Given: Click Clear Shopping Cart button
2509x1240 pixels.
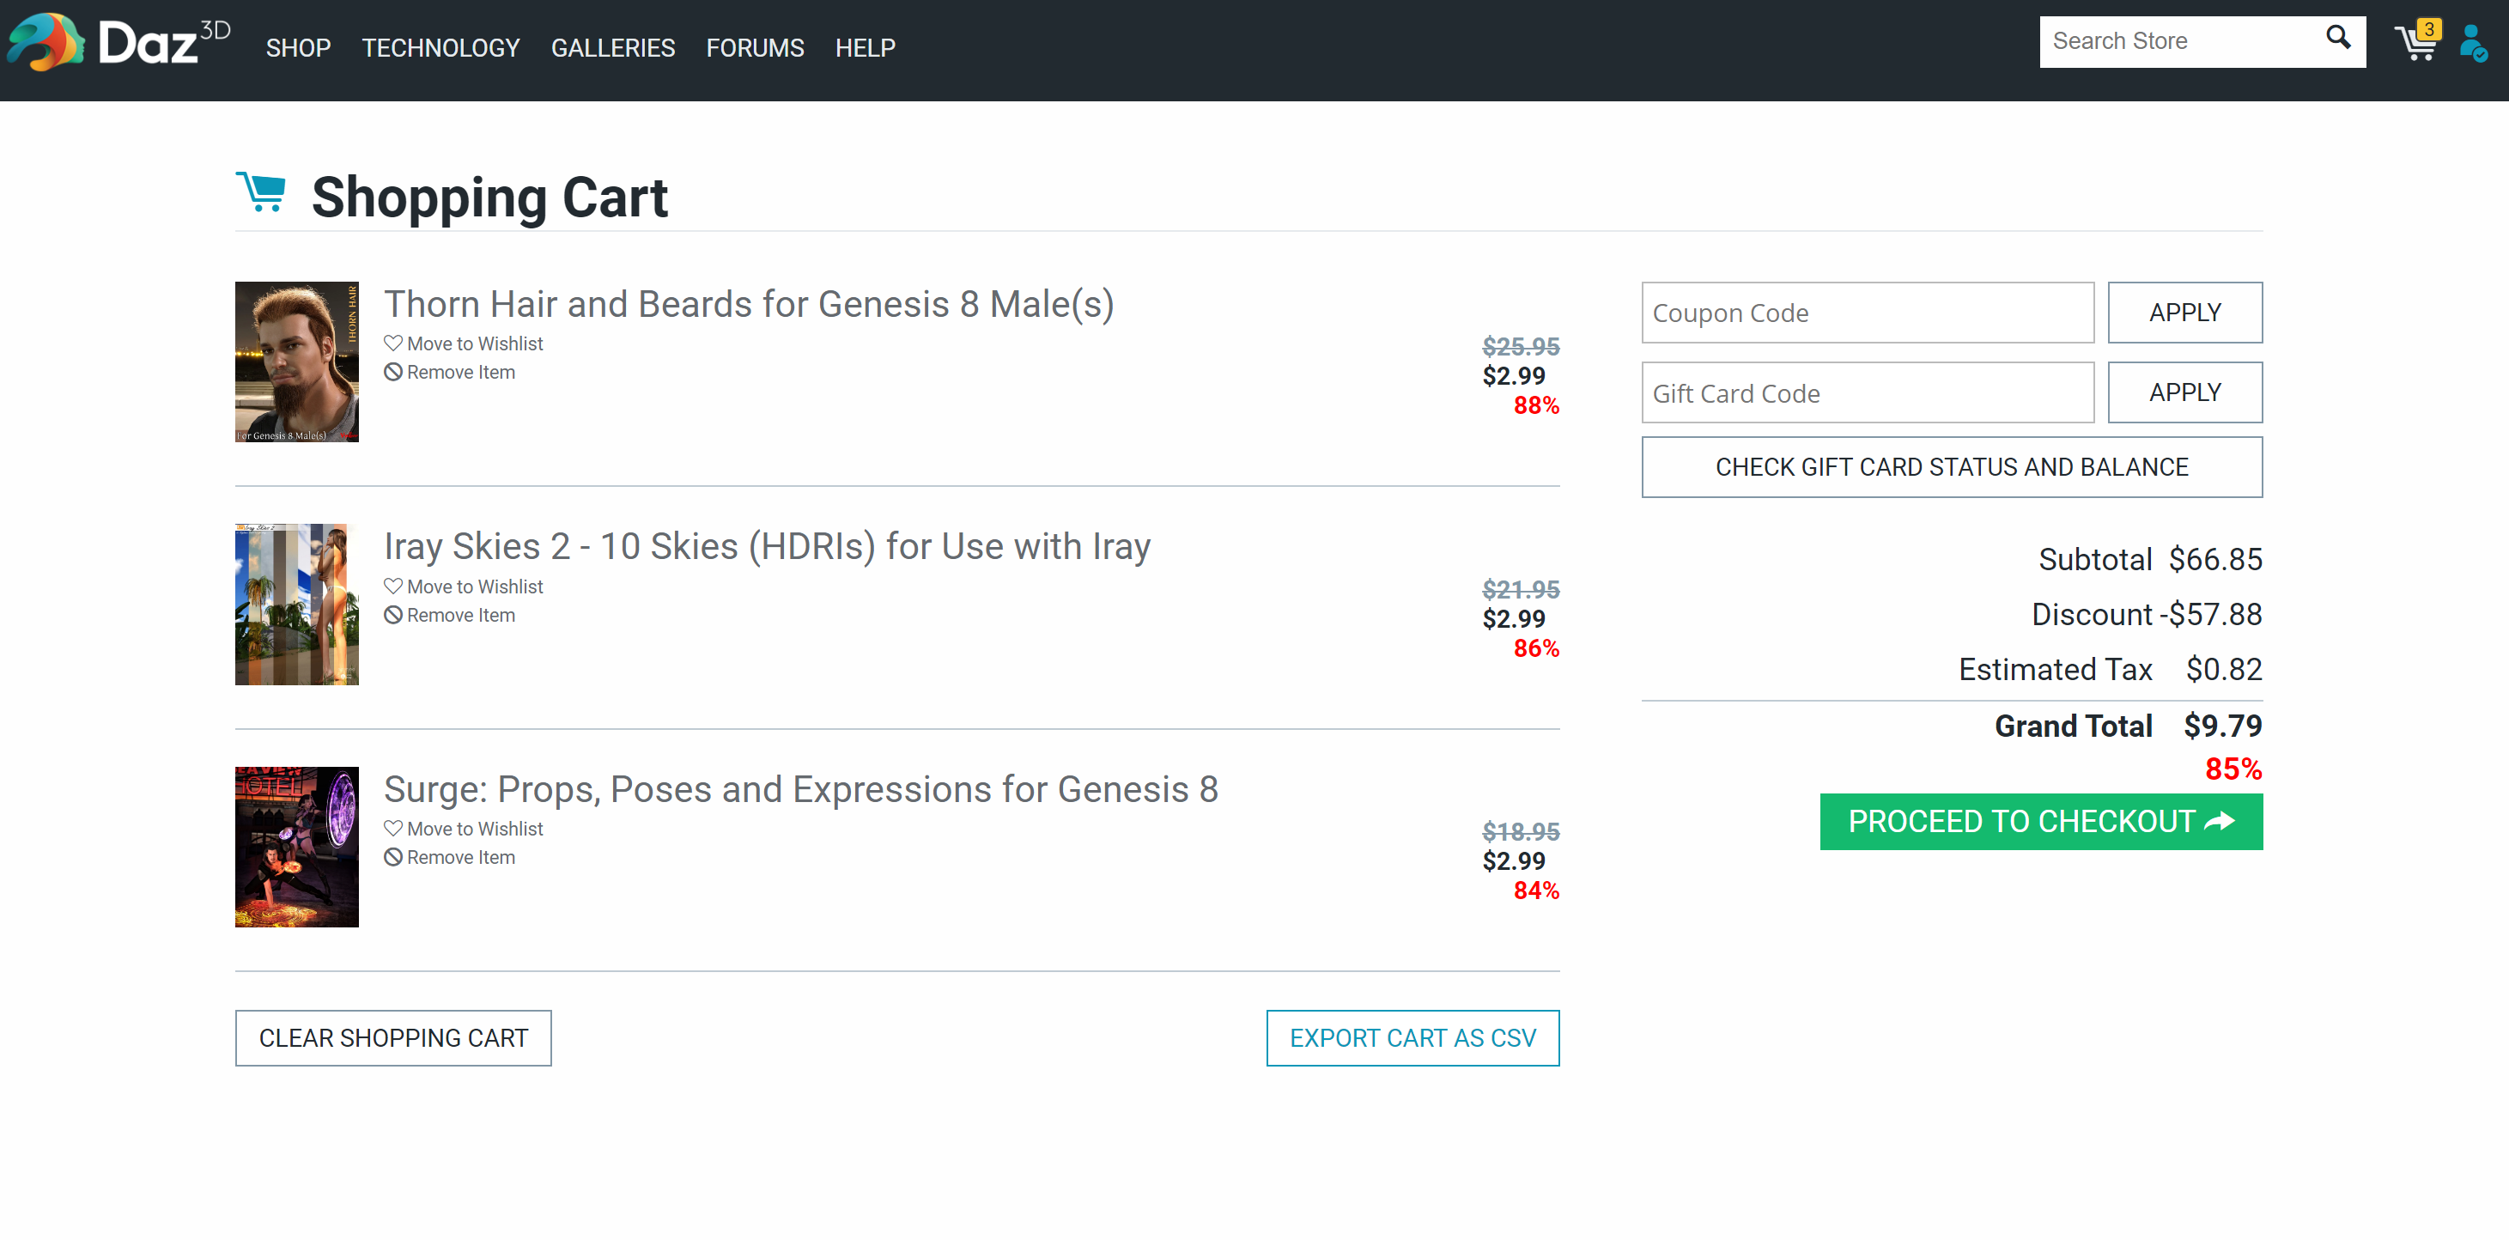Looking at the screenshot, I should pyautogui.click(x=392, y=1038).
